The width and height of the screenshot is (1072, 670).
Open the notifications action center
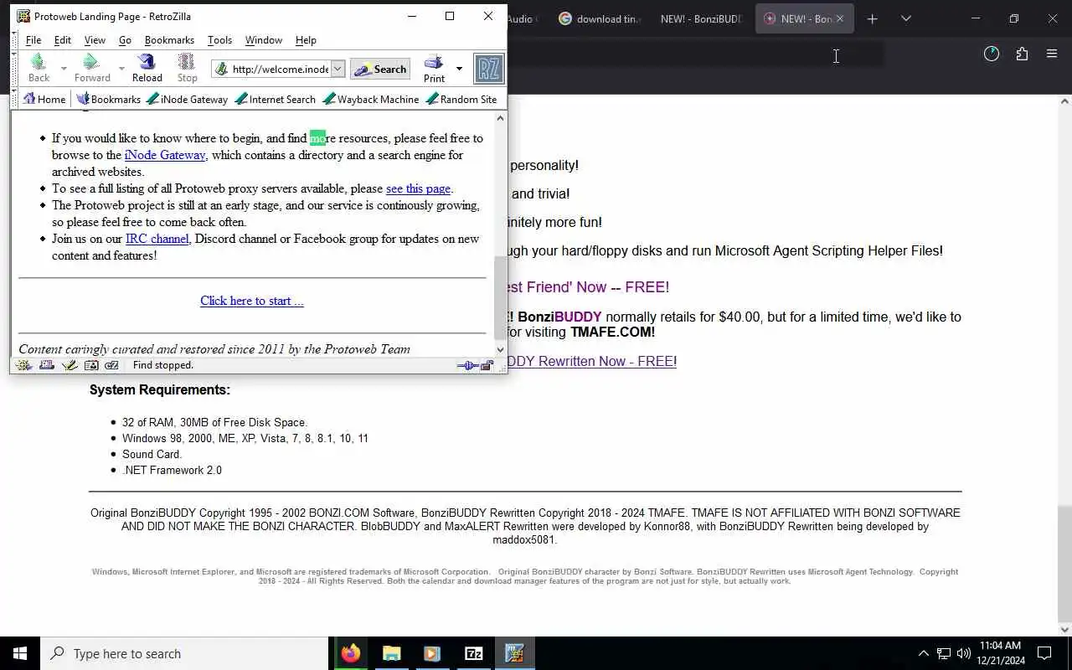tap(1044, 653)
